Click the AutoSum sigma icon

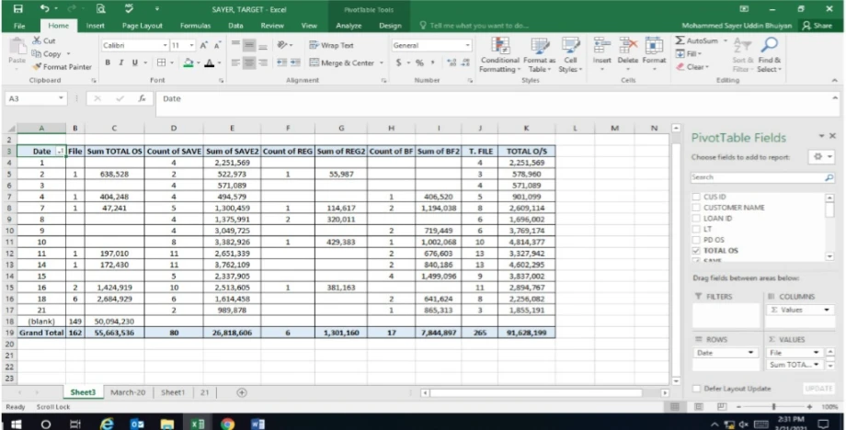[x=680, y=41]
